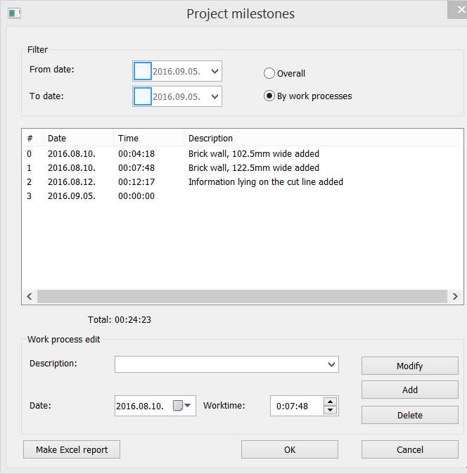
Task: Open calendar picker in Date field
Action: 182,406
